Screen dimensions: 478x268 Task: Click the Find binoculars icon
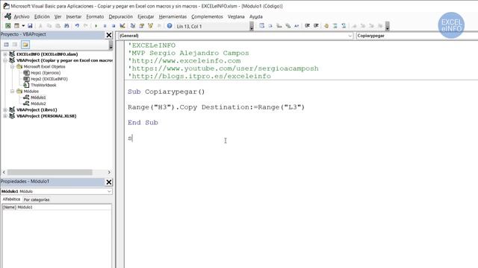point(66,26)
